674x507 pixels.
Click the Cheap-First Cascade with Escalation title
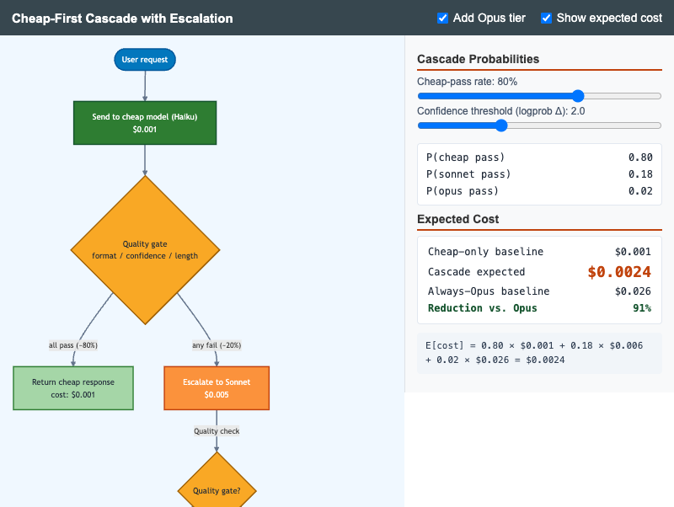122,19
